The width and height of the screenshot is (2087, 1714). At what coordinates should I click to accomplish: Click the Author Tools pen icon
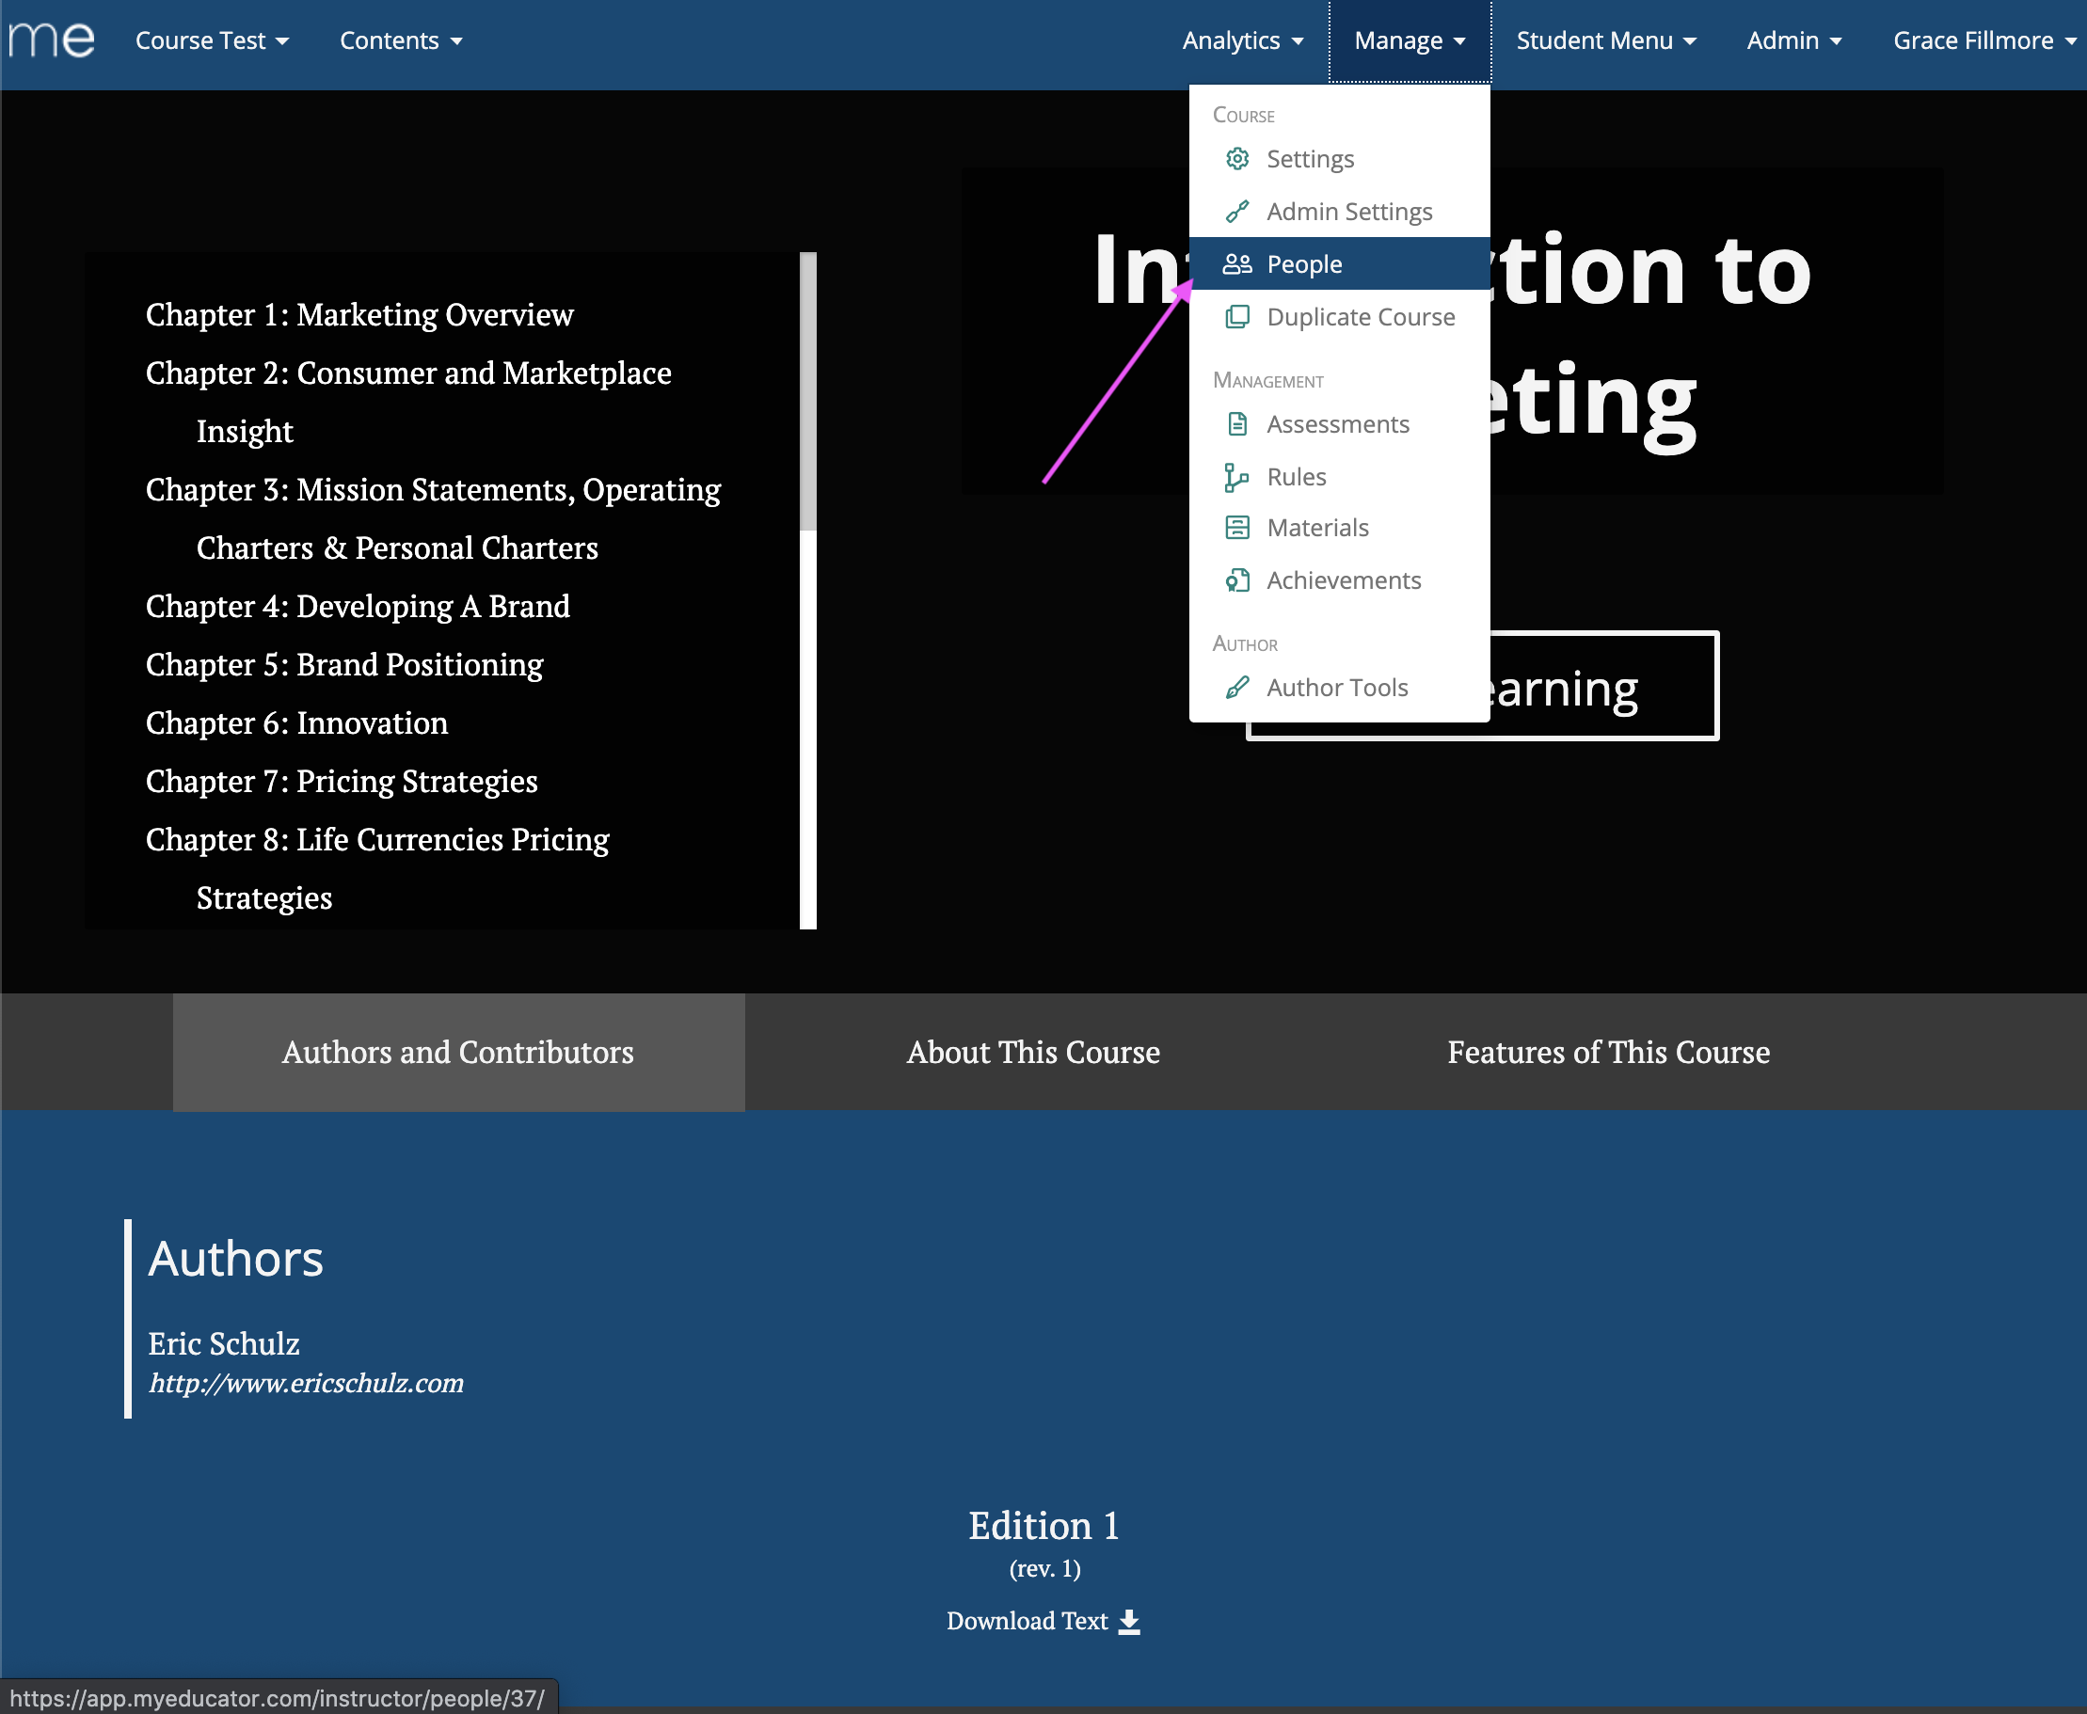click(1236, 687)
